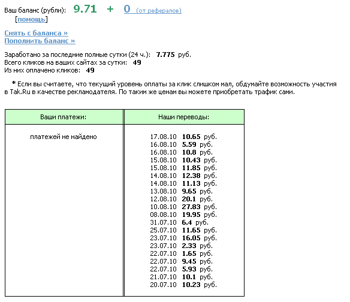This screenshot has width=350, height=302.
Task: Click the 31.07.10 transfer date
Action: pyautogui.click(x=163, y=222)
